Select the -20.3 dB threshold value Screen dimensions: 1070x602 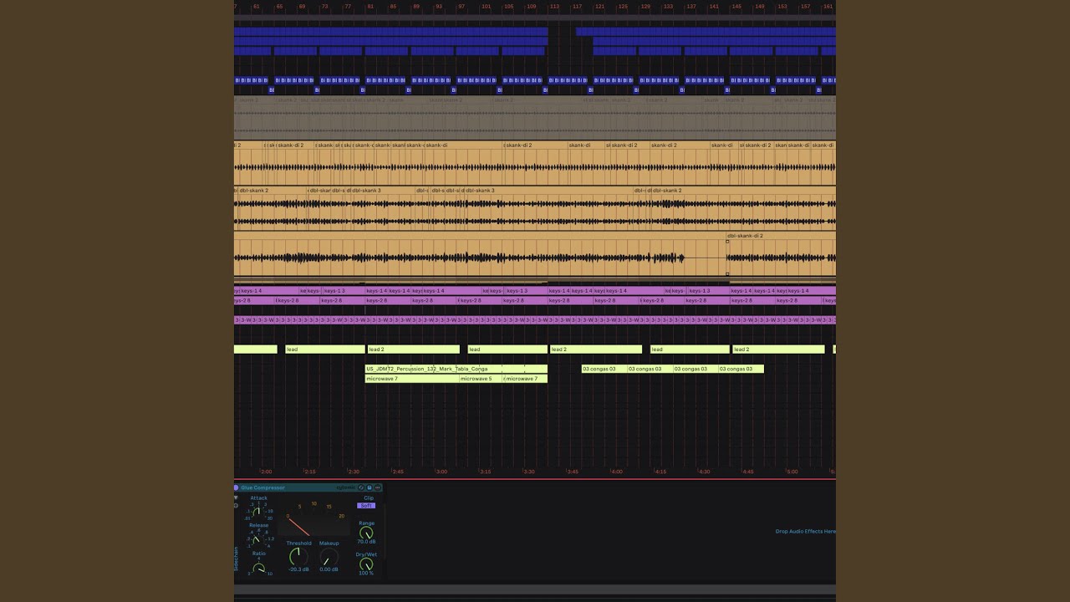pyautogui.click(x=298, y=569)
